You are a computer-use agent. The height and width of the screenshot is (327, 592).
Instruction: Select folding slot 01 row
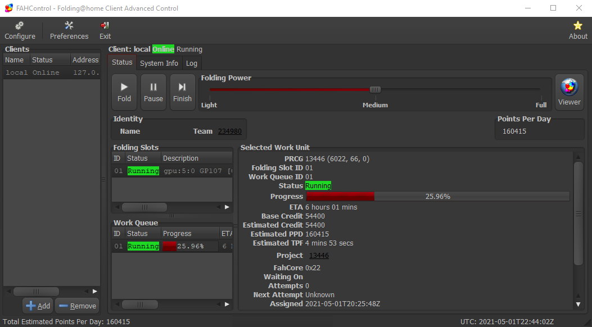tap(171, 171)
